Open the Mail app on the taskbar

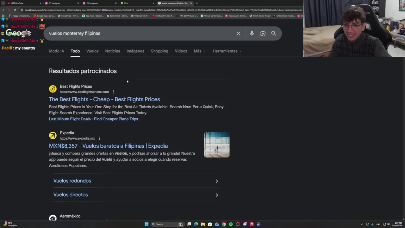217,224
